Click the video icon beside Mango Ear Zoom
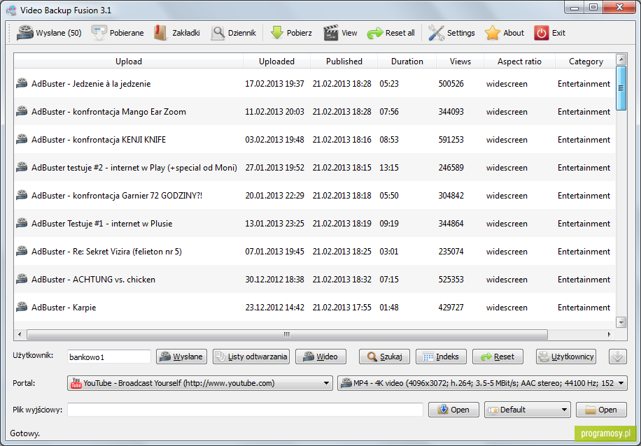 tap(22, 111)
